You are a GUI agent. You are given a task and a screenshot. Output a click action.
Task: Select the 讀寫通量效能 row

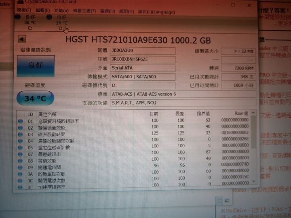[133, 127]
